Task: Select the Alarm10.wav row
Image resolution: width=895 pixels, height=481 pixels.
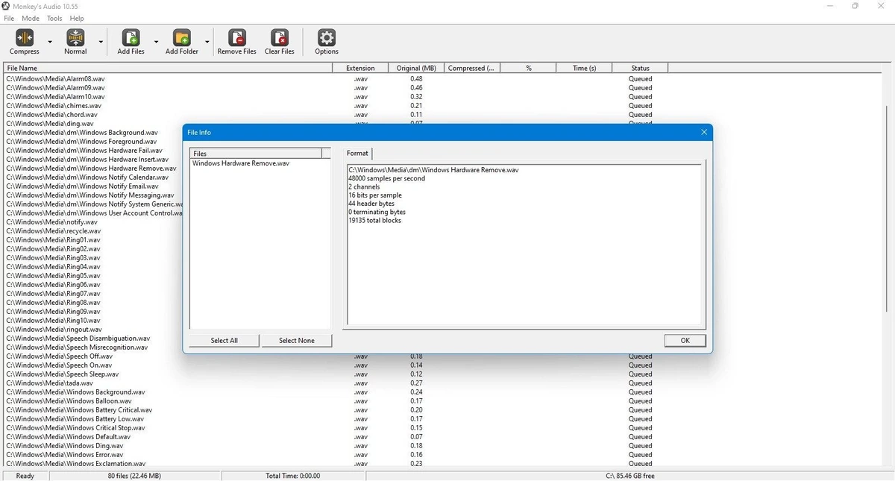Action: (x=55, y=96)
